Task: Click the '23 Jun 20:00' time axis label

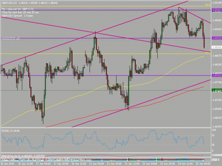Action: [x=168, y=164]
